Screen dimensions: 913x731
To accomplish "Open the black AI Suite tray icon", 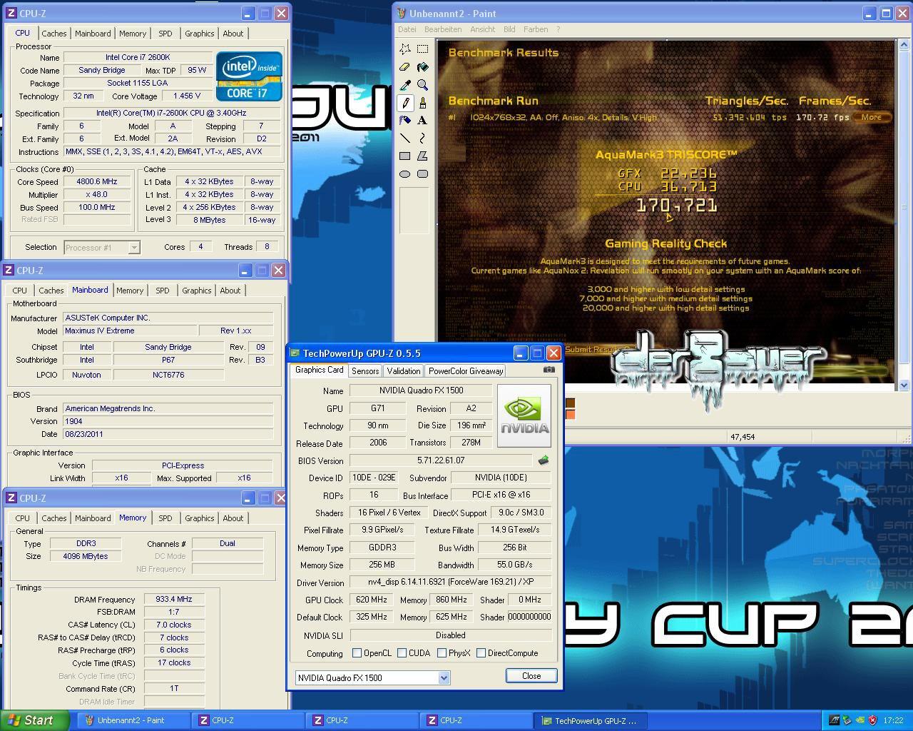I will 834,720.
